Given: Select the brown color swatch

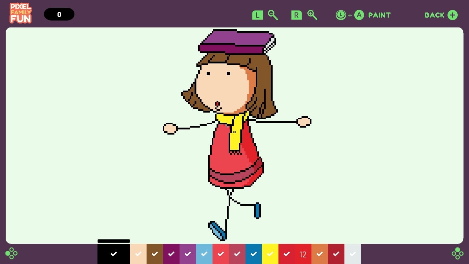Looking at the screenshot, I should click(x=155, y=253).
